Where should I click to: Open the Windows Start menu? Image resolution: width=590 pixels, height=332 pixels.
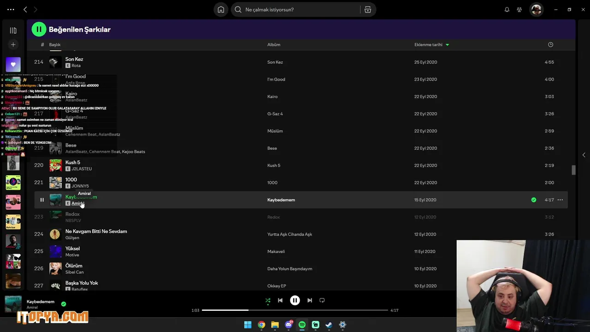tap(248, 325)
